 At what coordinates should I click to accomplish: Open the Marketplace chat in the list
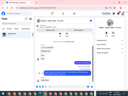(x=16, y=35)
